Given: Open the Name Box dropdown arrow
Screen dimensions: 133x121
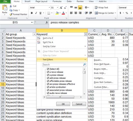Looking at the screenshot, I should click(32, 22).
